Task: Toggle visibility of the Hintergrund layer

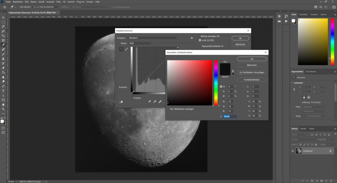Action: tap(293, 151)
